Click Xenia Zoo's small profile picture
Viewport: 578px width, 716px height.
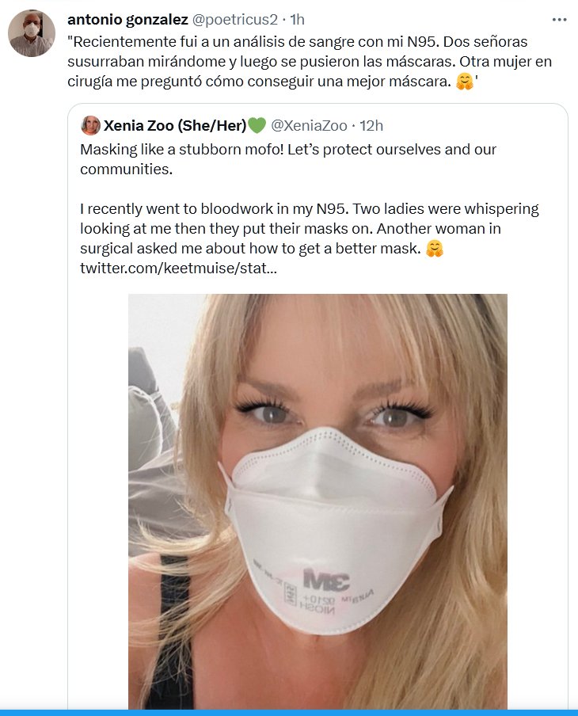coord(90,125)
